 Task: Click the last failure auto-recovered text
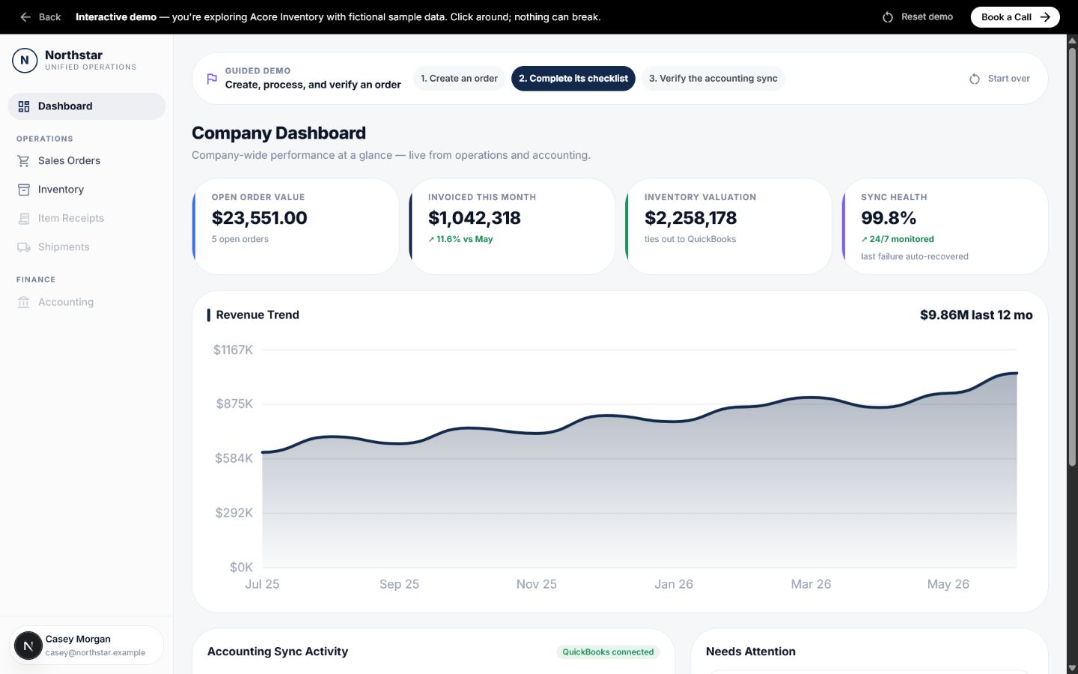pyautogui.click(x=915, y=256)
